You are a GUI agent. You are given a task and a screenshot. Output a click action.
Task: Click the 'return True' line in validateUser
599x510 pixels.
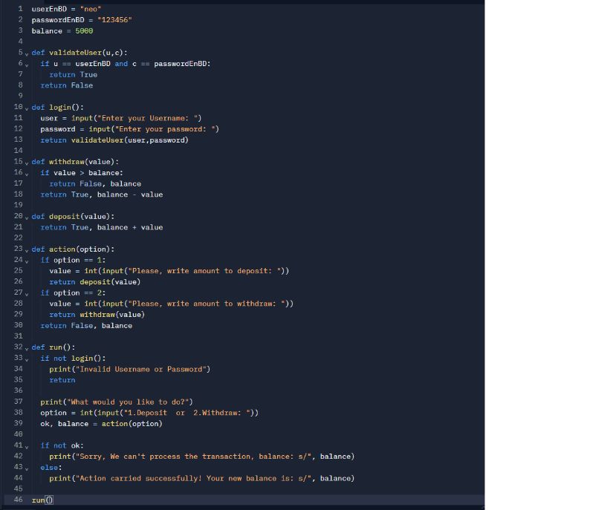74,75
